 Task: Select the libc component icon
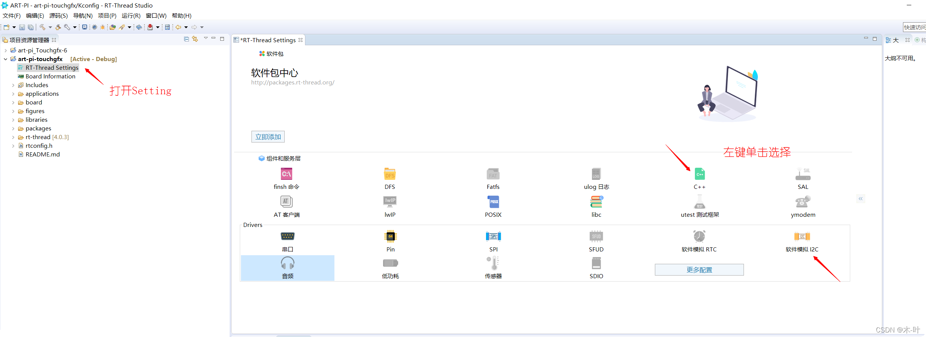click(x=596, y=202)
